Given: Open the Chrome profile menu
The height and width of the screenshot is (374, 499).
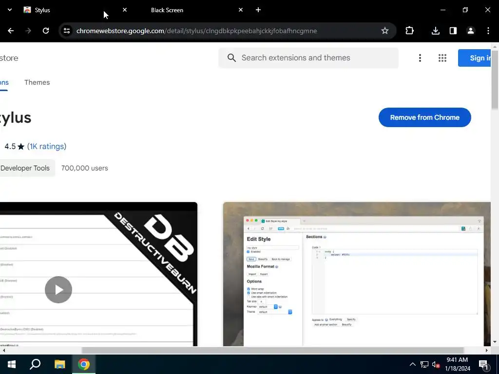Looking at the screenshot, I should click(470, 31).
